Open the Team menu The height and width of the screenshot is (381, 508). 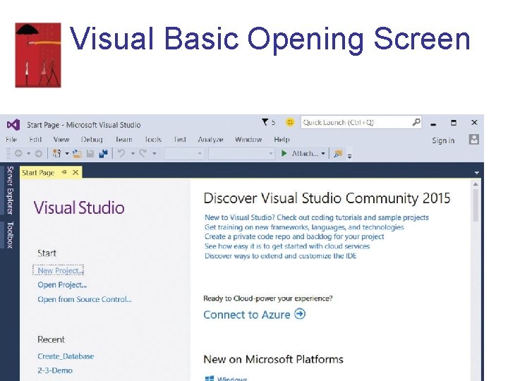tap(124, 139)
